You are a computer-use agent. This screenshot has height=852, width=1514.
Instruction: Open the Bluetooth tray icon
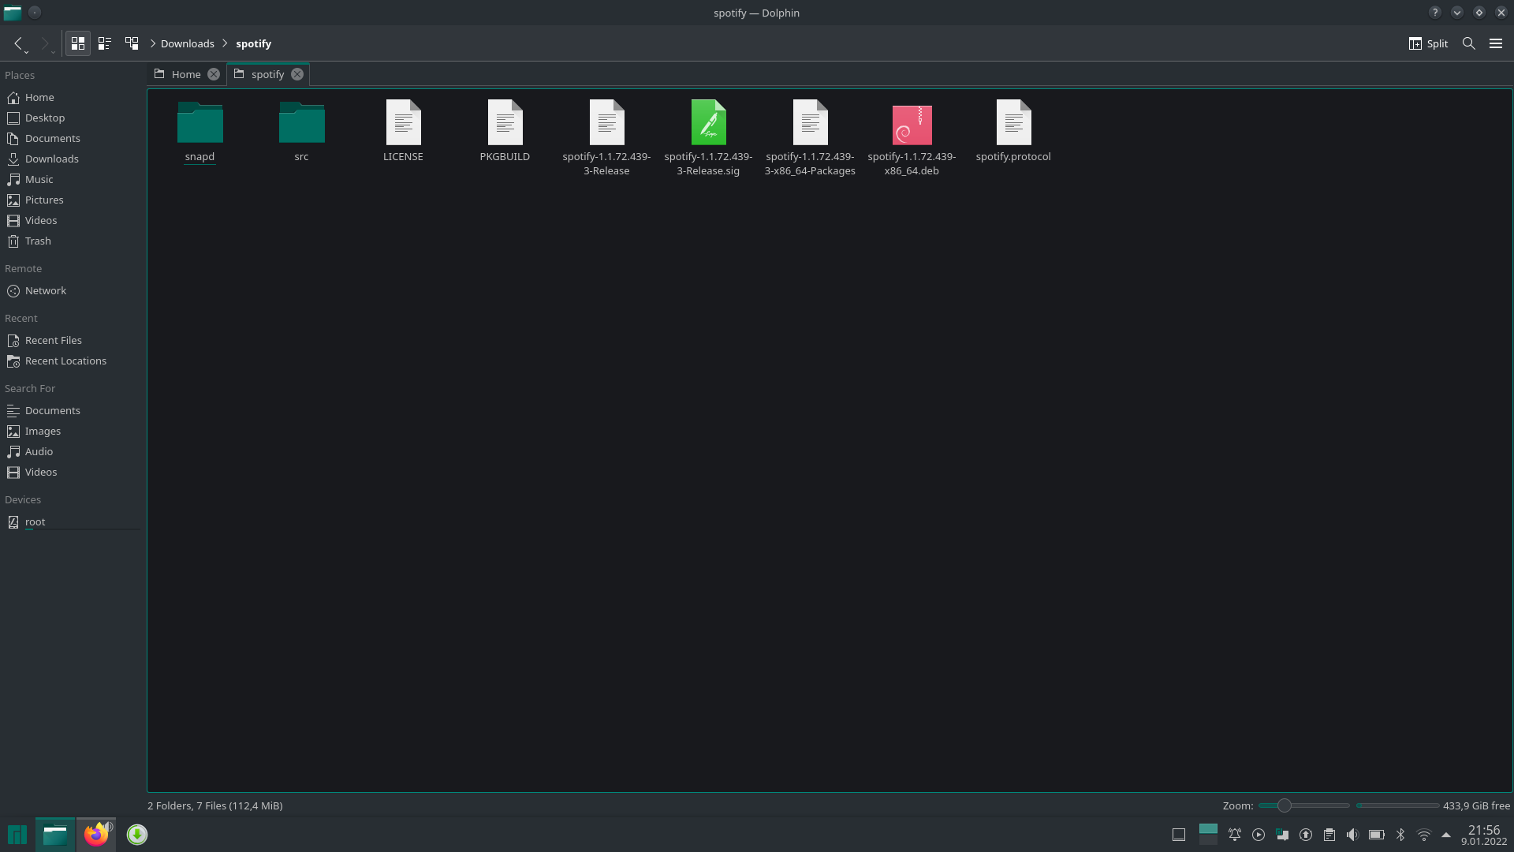click(1400, 835)
